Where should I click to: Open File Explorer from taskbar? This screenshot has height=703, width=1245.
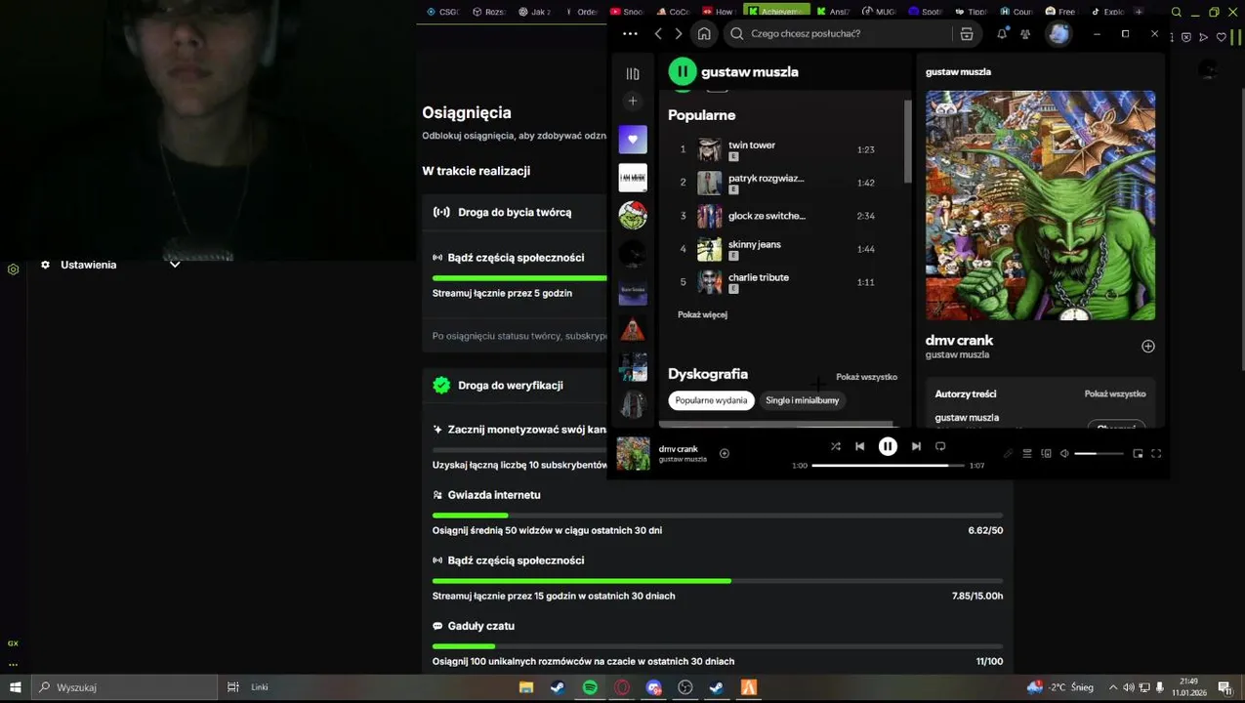[526, 687]
